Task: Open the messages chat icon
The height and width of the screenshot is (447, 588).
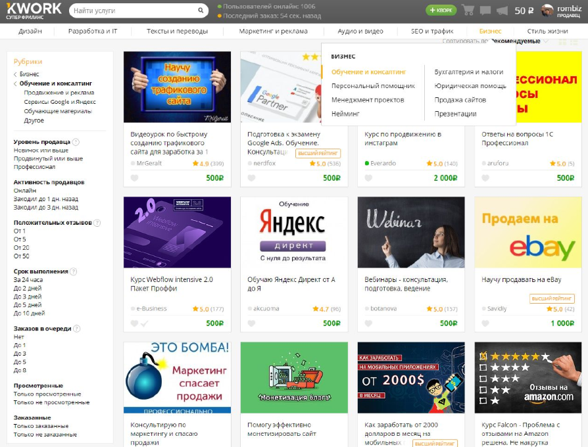Action: pyautogui.click(x=485, y=10)
